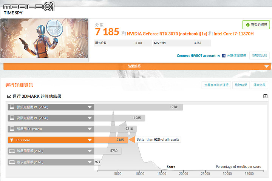Image resolution: width=272 pixels, height=181 pixels.
Task: Click the laptop icon for 辦公室平板 (2020)
Action: click(12, 162)
